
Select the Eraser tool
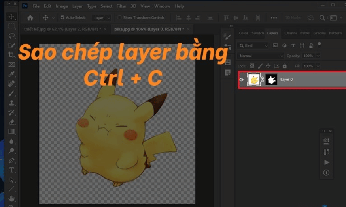point(11,122)
